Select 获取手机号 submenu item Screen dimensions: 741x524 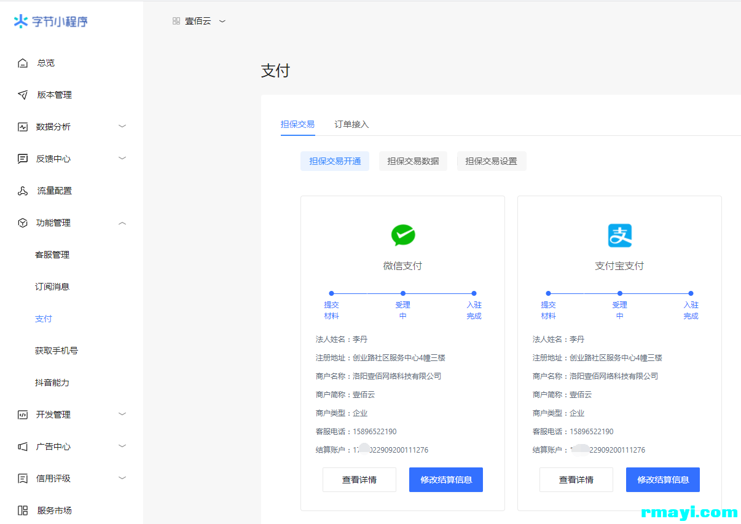pos(57,351)
